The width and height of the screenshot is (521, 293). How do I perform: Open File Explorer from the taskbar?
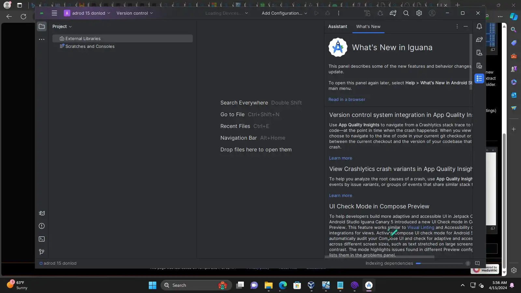[268, 285]
